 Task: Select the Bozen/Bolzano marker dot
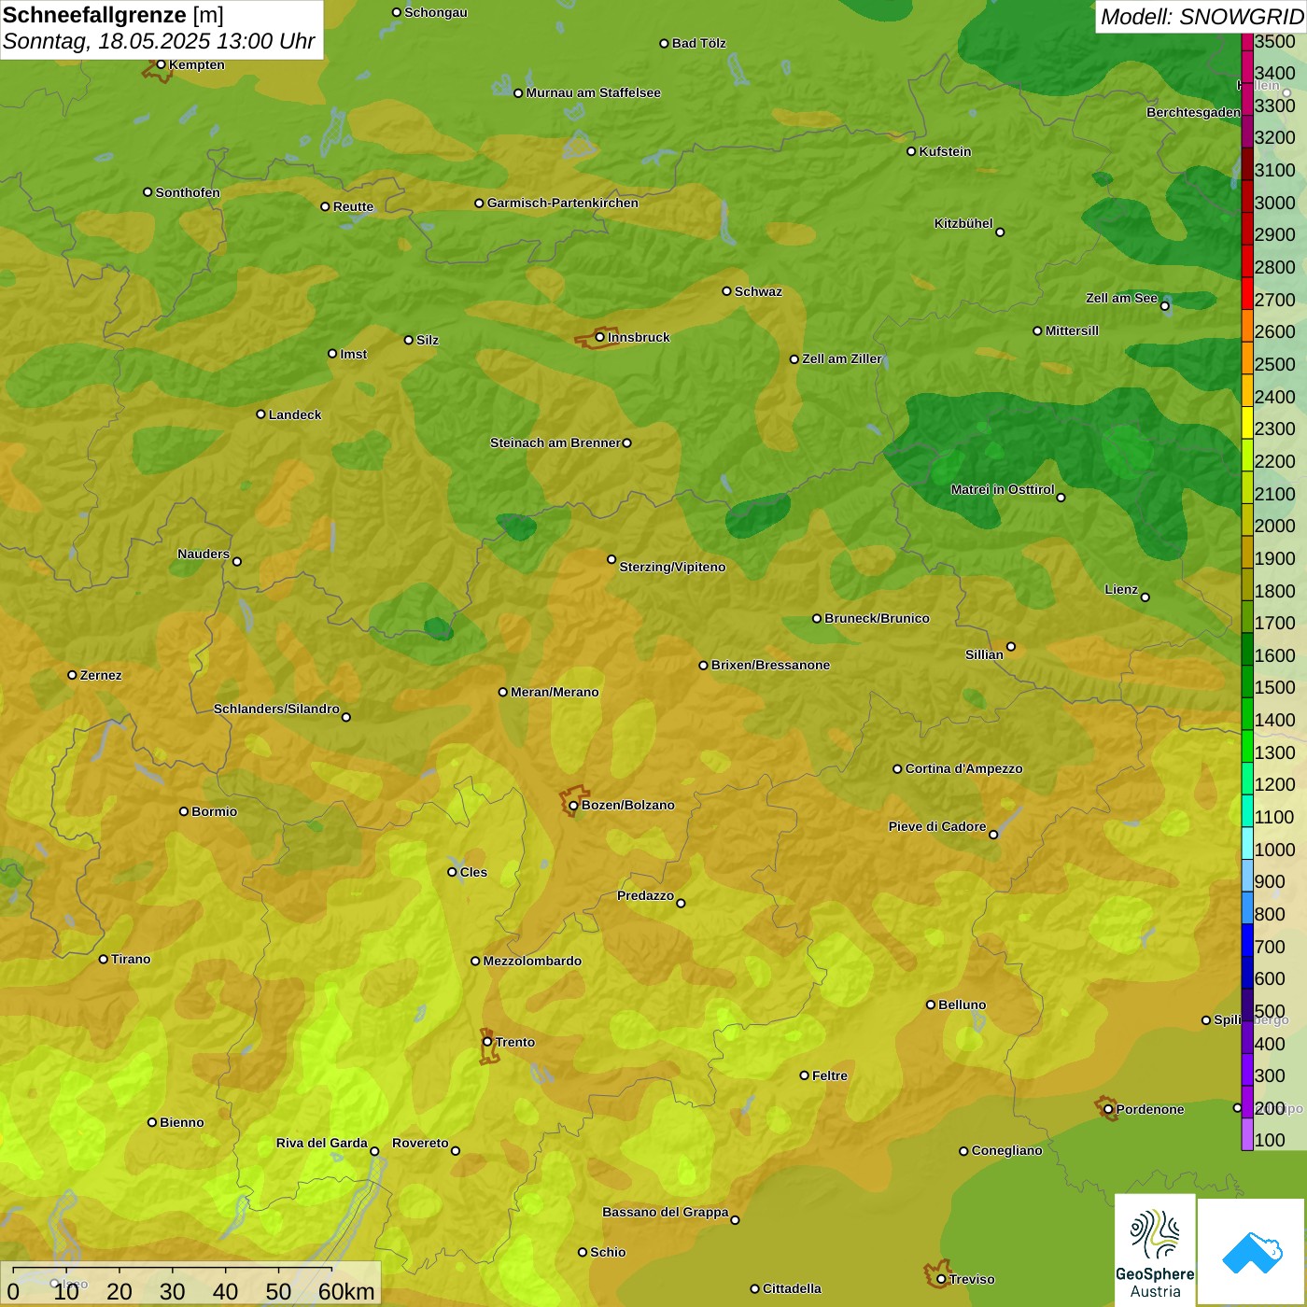coord(574,806)
